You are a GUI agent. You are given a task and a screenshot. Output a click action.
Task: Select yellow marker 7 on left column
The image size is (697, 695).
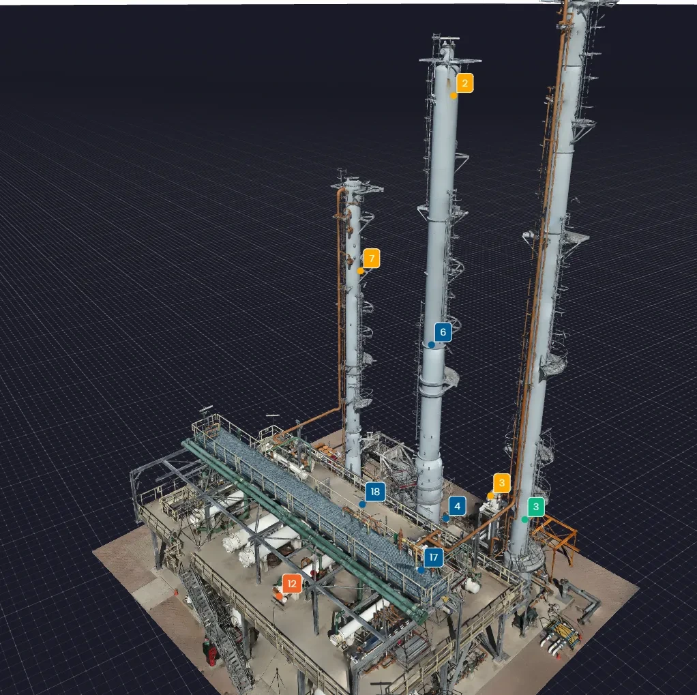pos(372,258)
